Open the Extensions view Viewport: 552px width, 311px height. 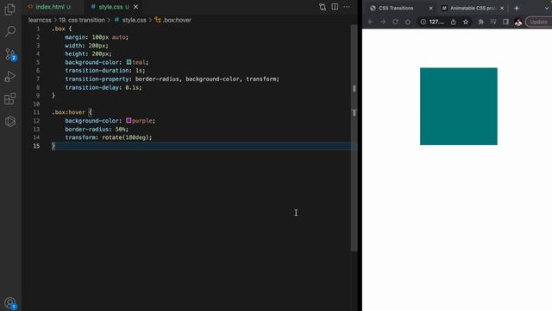tap(10, 98)
